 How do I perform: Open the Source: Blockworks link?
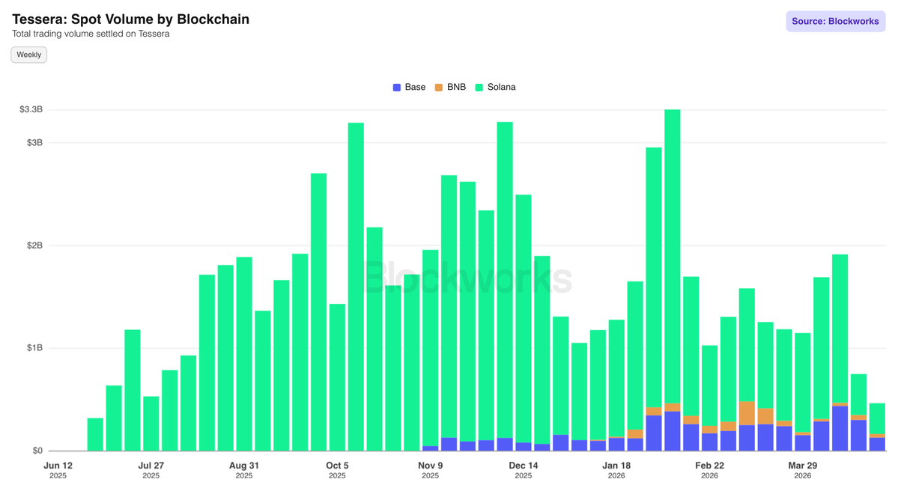[x=835, y=21]
